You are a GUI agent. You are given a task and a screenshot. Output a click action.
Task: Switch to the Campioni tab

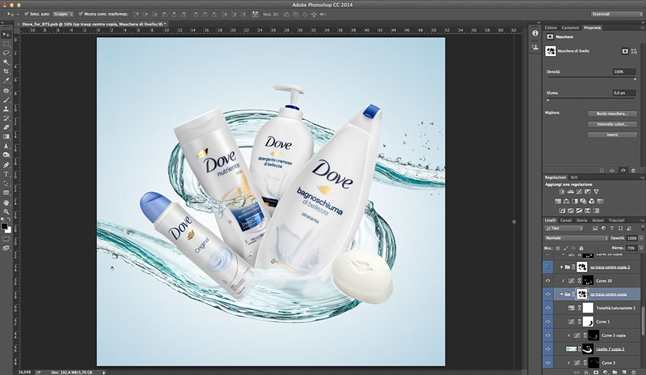pyautogui.click(x=570, y=27)
